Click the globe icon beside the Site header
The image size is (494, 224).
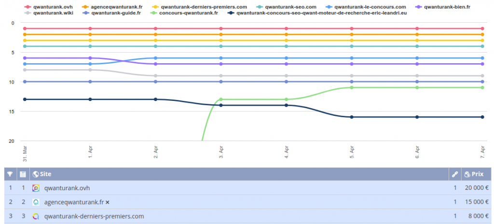click(x=36, y=174)
